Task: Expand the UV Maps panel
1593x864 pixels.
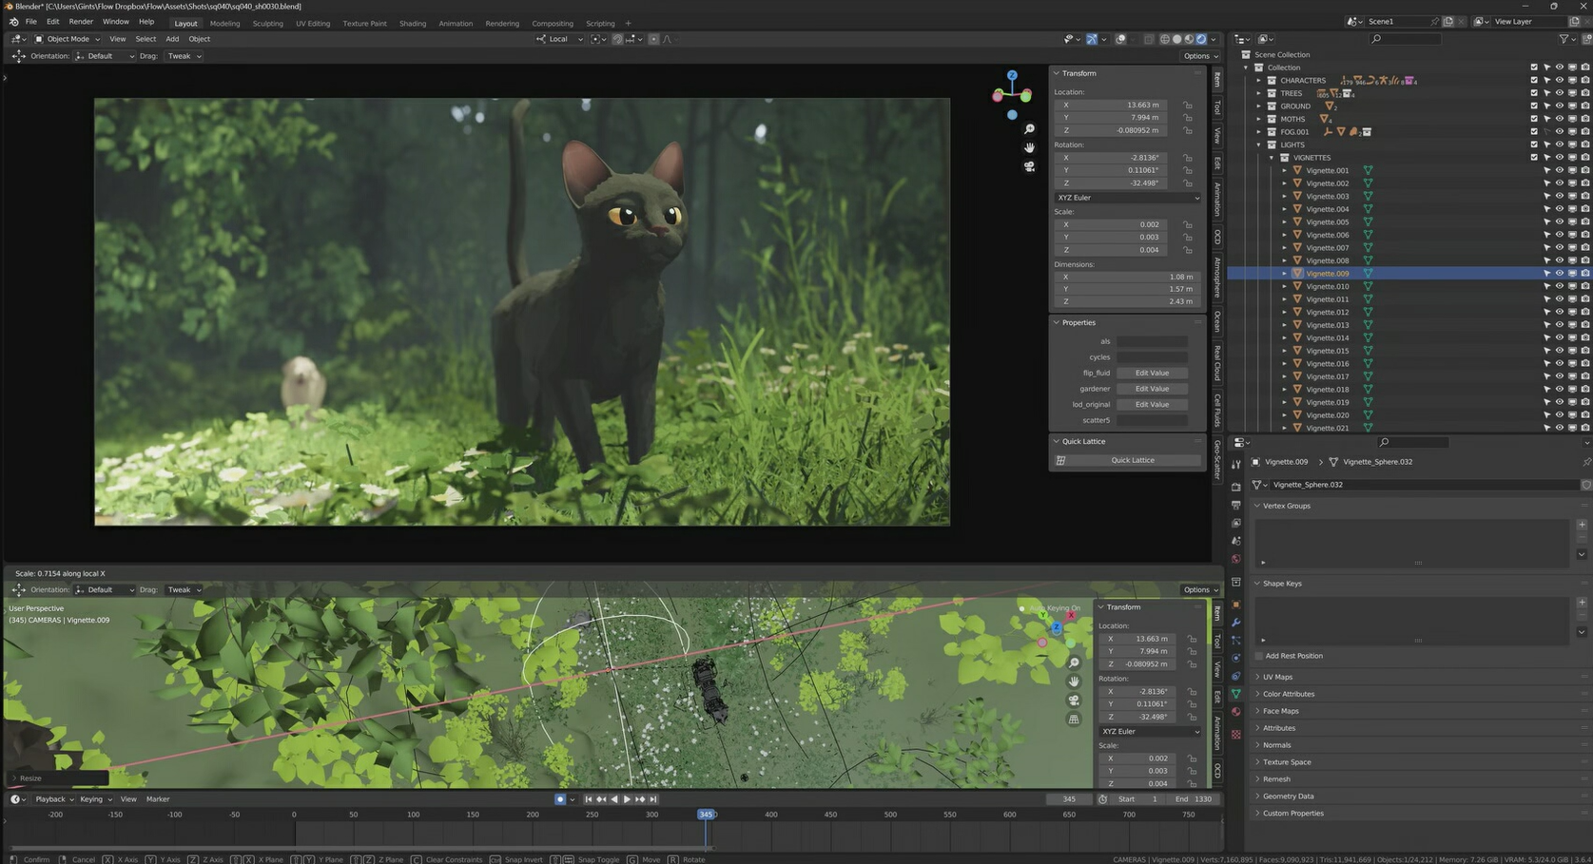Action: point(1277,677)
